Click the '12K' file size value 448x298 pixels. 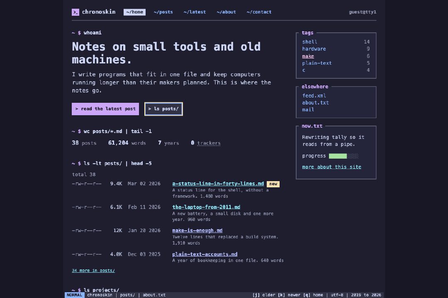[x=118, y=230]
